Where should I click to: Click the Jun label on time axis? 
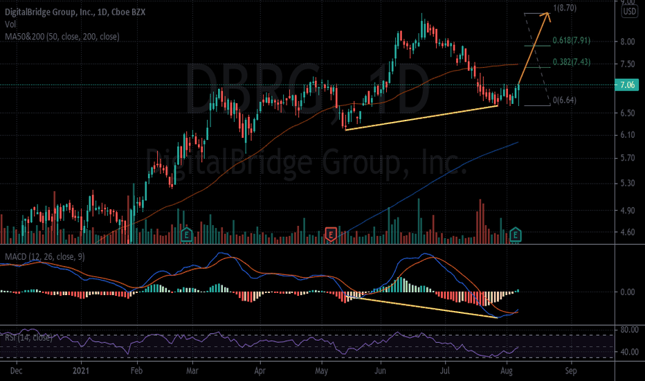380,371
